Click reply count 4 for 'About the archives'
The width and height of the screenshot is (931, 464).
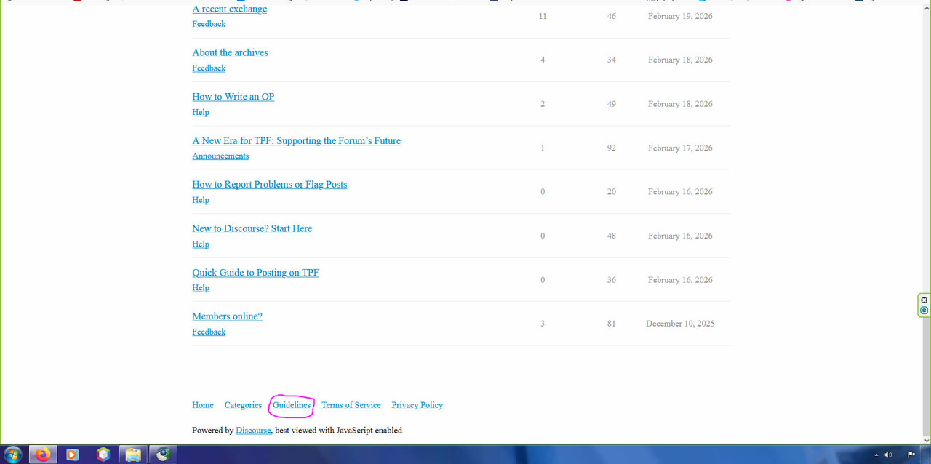[543, 60]
